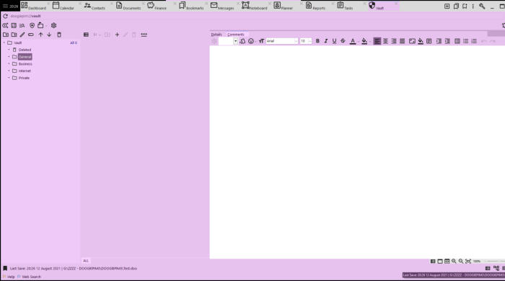This screenshot has width=505, height=281.
Task: Open the font size dropdown
Action: [306, 41]
